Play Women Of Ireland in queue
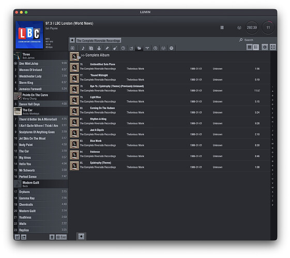 click(x=41, y=70)
